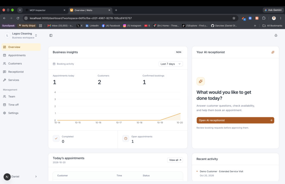
Task: Open the Appointments sidebar item
Action: click(21, 55)
